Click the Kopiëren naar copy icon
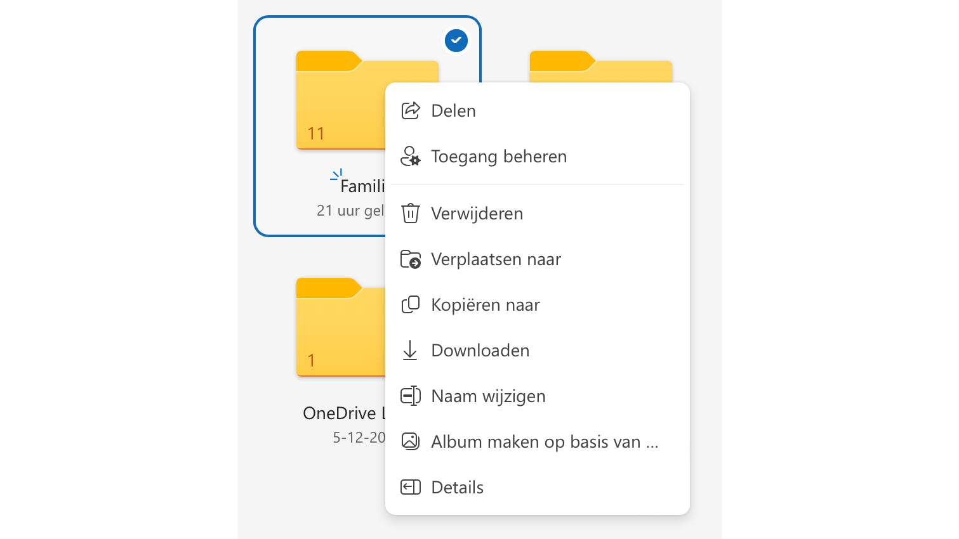The height and width of the screenshot is (539, 959). (x=411, y=304)
